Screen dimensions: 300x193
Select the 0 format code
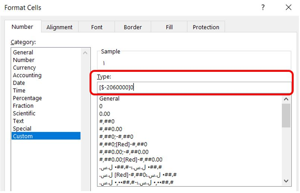(190, 106)
